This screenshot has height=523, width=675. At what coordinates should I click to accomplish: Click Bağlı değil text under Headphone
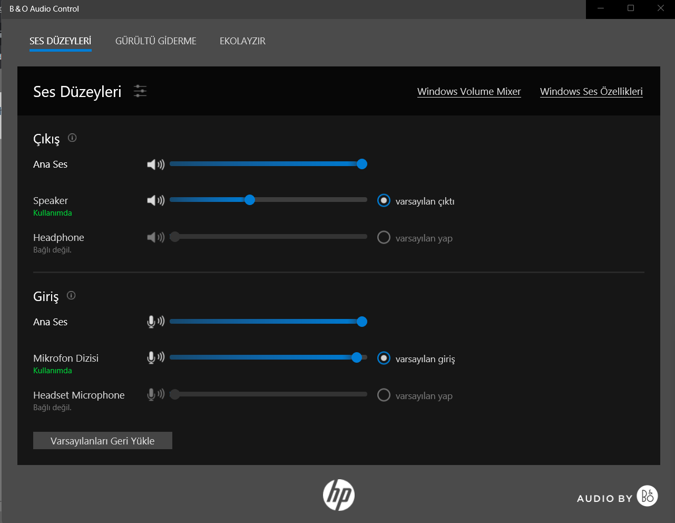[52, 250]
